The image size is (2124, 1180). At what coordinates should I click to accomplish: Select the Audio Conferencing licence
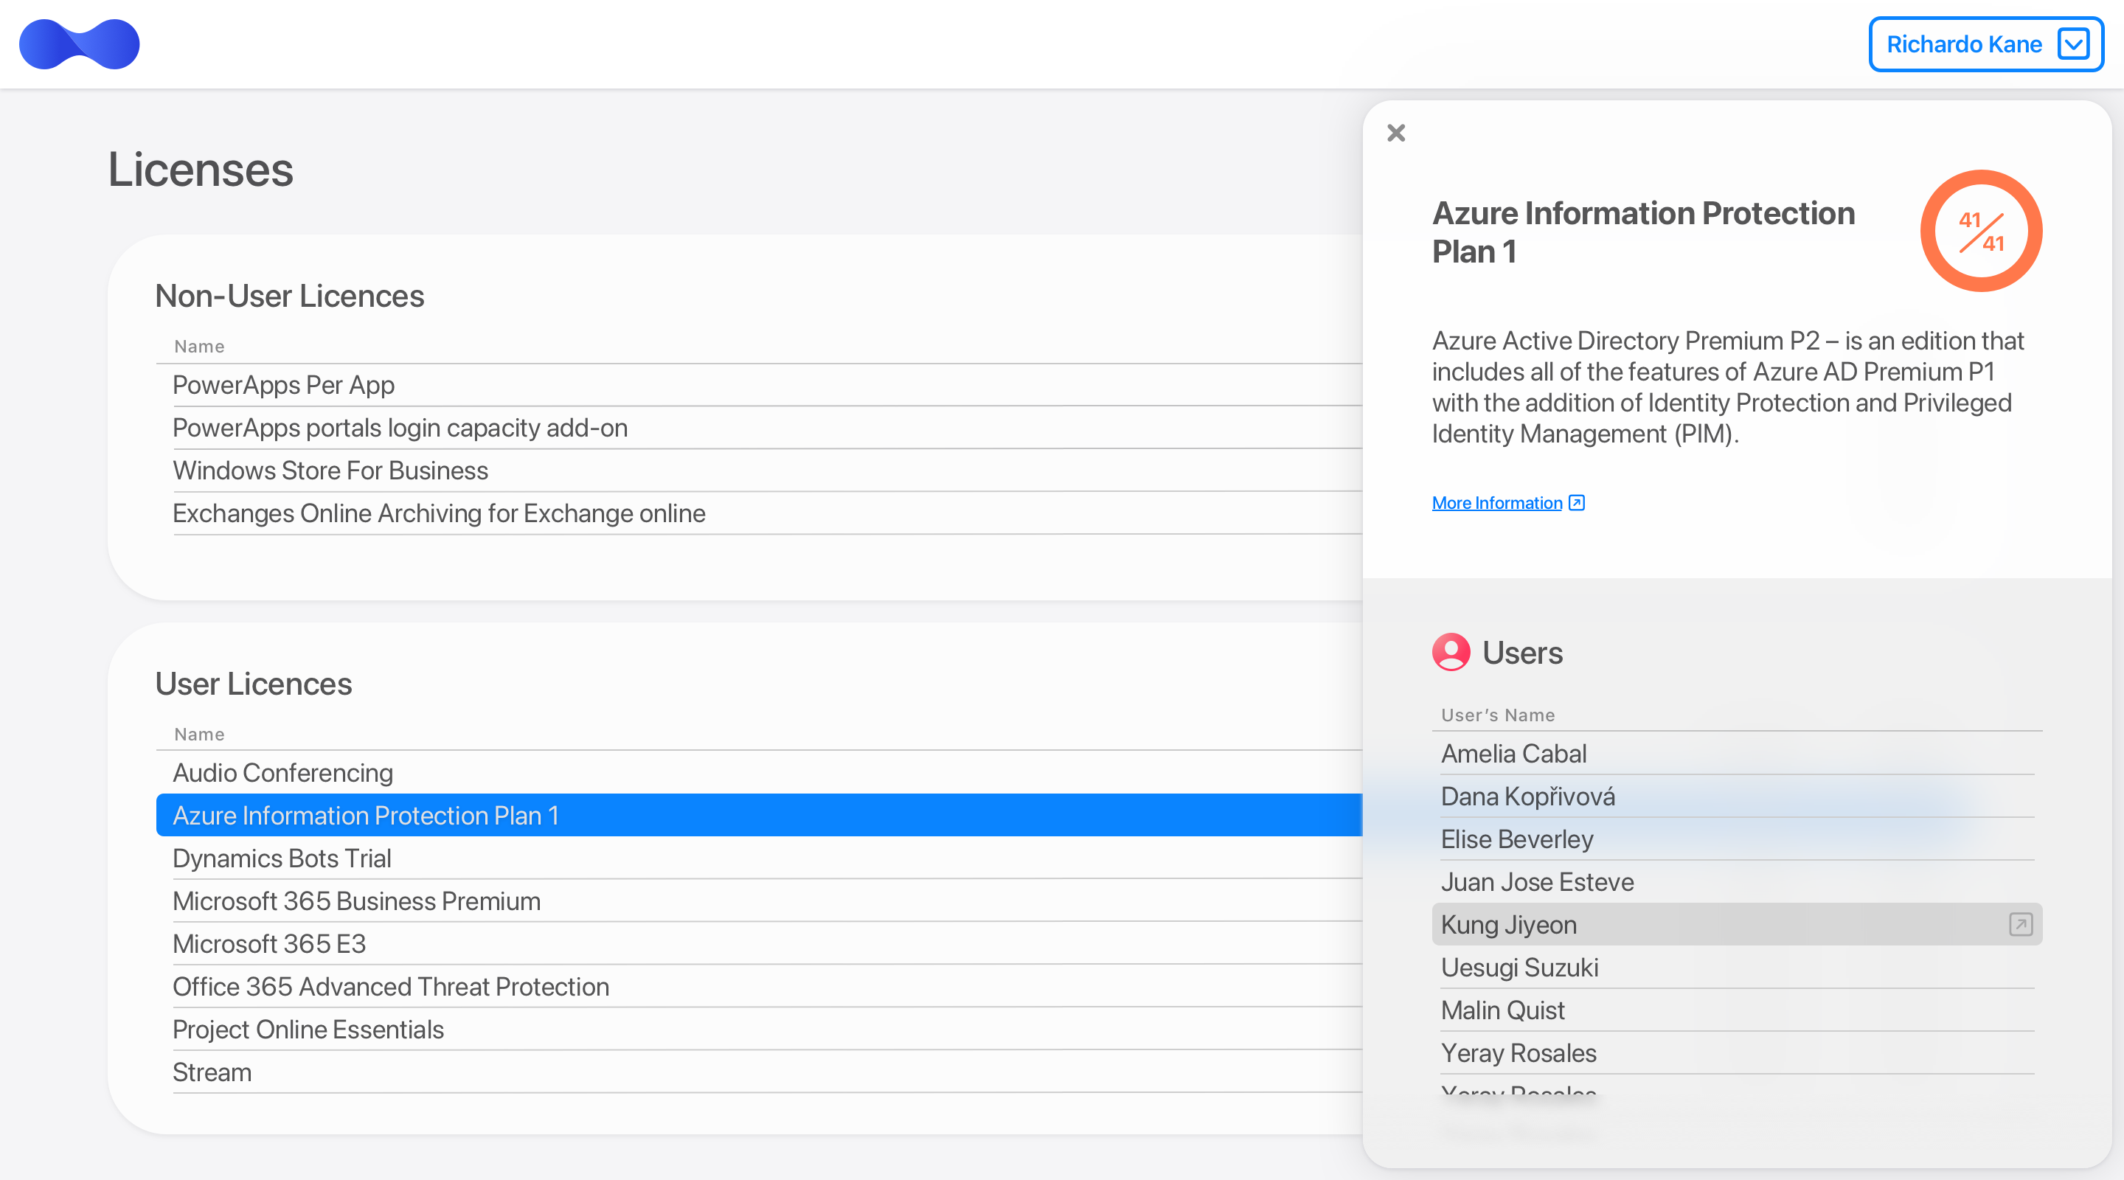coord(759,773)
